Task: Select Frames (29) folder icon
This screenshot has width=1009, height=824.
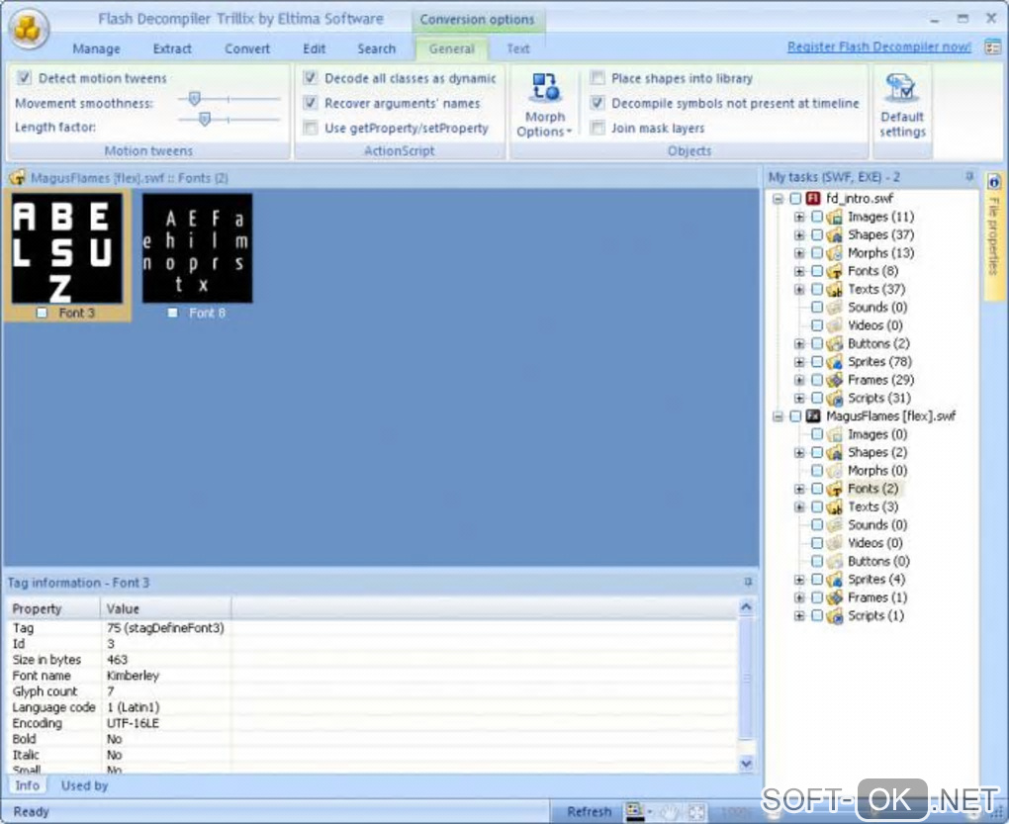Action: [835, 380]
